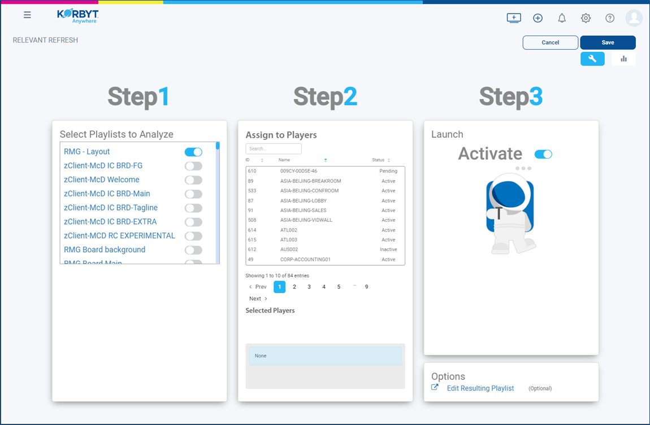Go to page 2 of players
Viewport: 650px width, 425px height.
pos(294,287)
